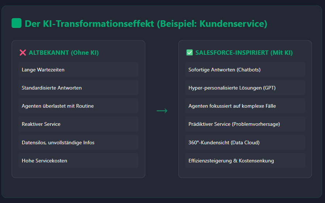
Task: Click the green square icon beside the title
Action: 16,23
